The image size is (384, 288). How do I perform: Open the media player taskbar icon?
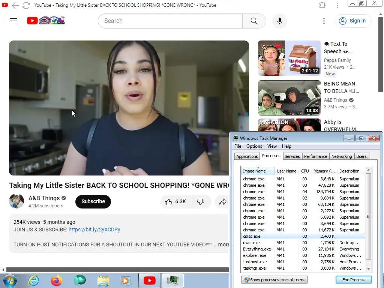126,280
